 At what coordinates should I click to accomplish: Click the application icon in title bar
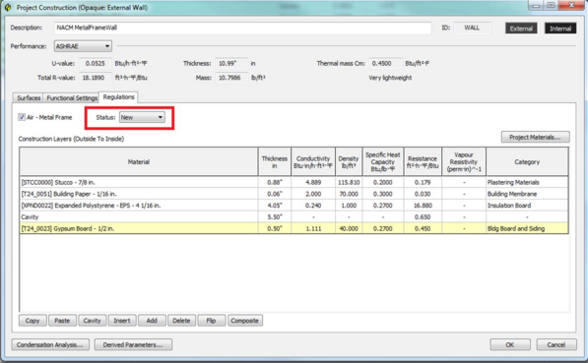(8, 7)
